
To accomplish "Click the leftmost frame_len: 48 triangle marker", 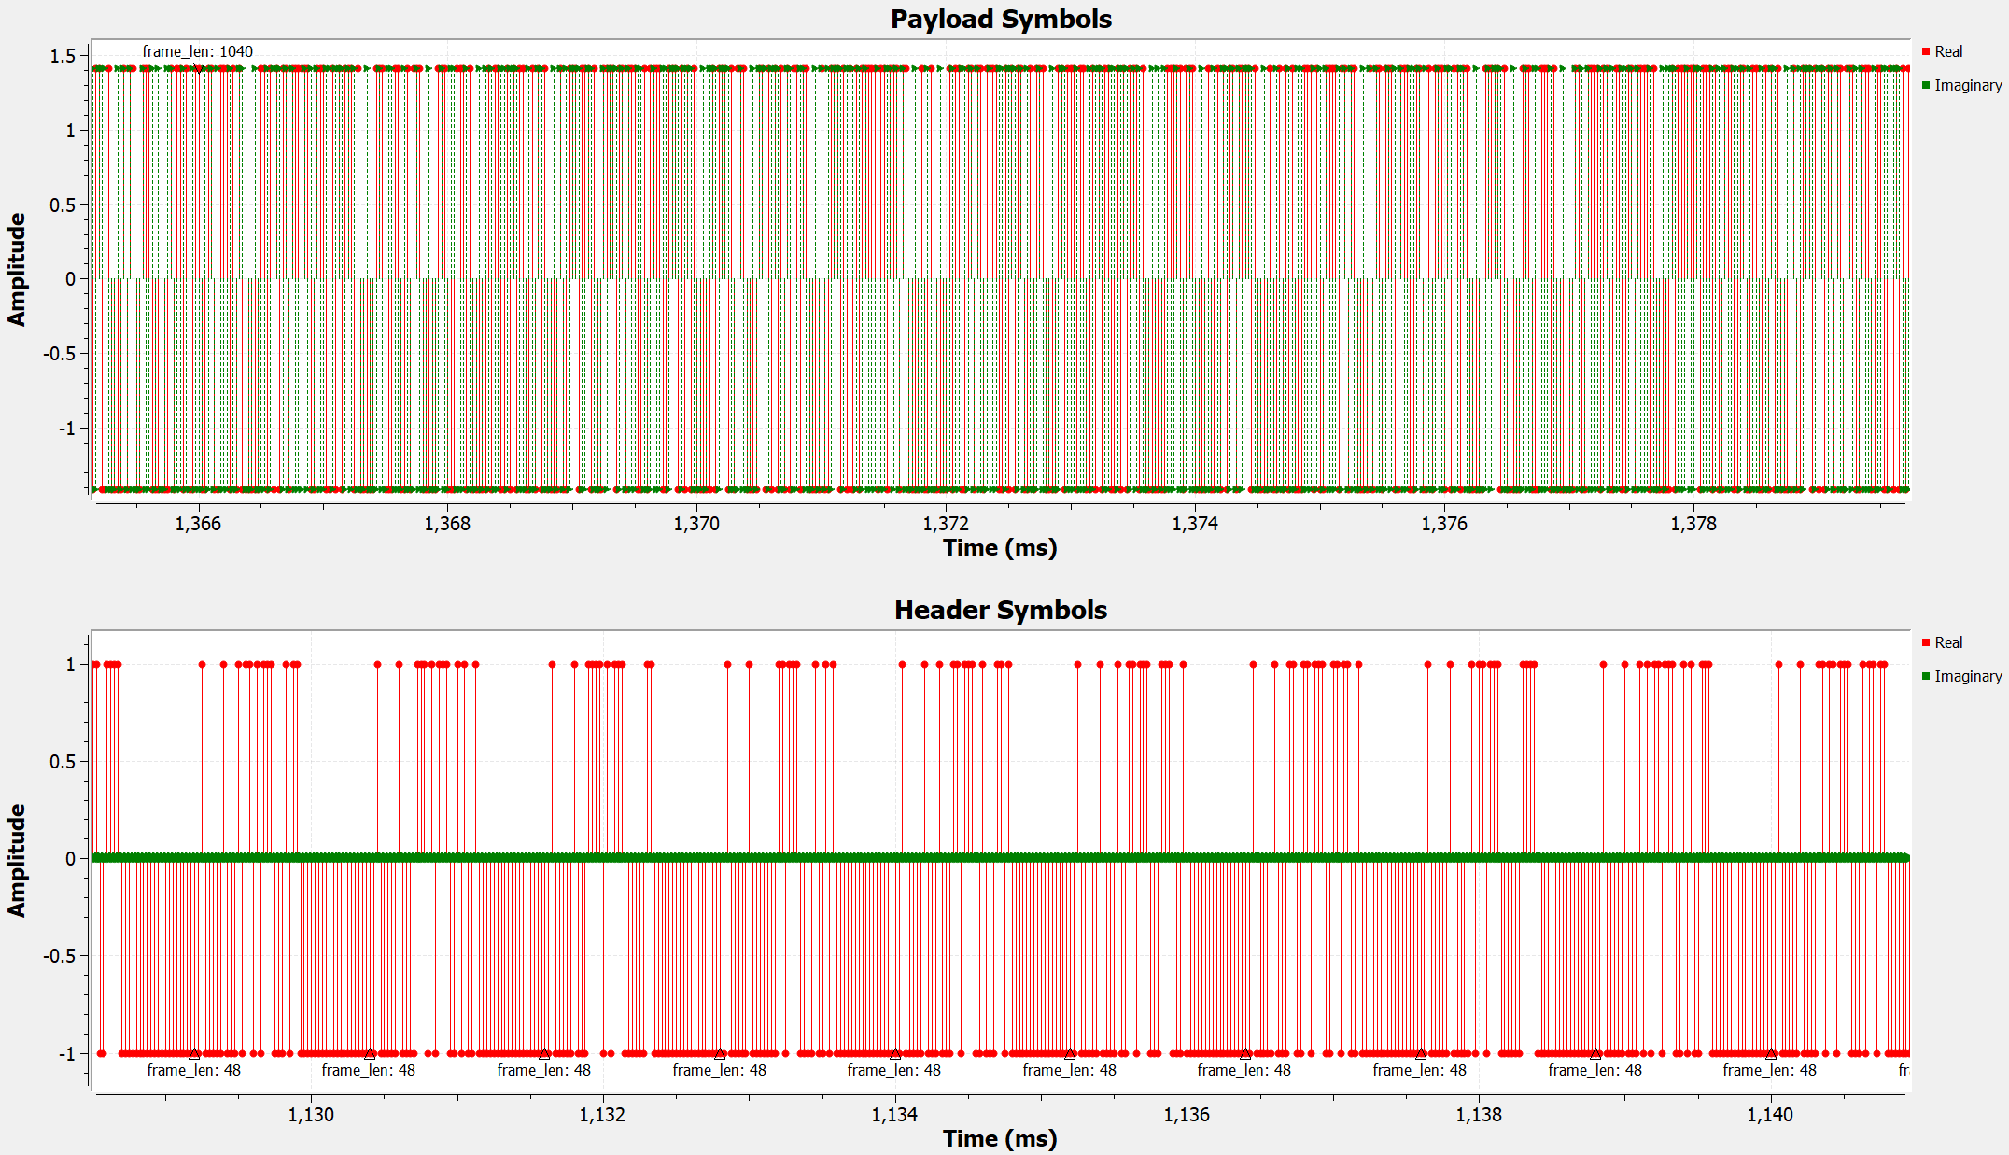I will (194, 1054).
